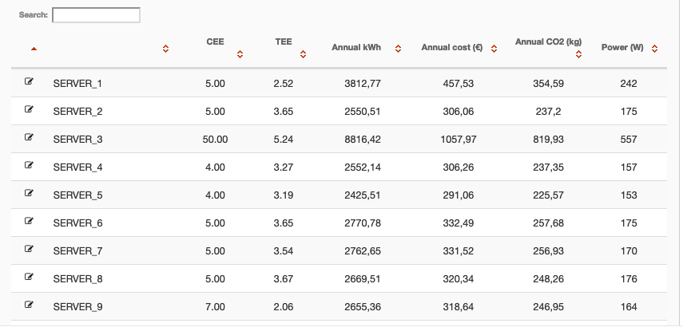Sort server name column using its arrows
Viewport: 683px width, 331px height.
[x=165, y=49]
